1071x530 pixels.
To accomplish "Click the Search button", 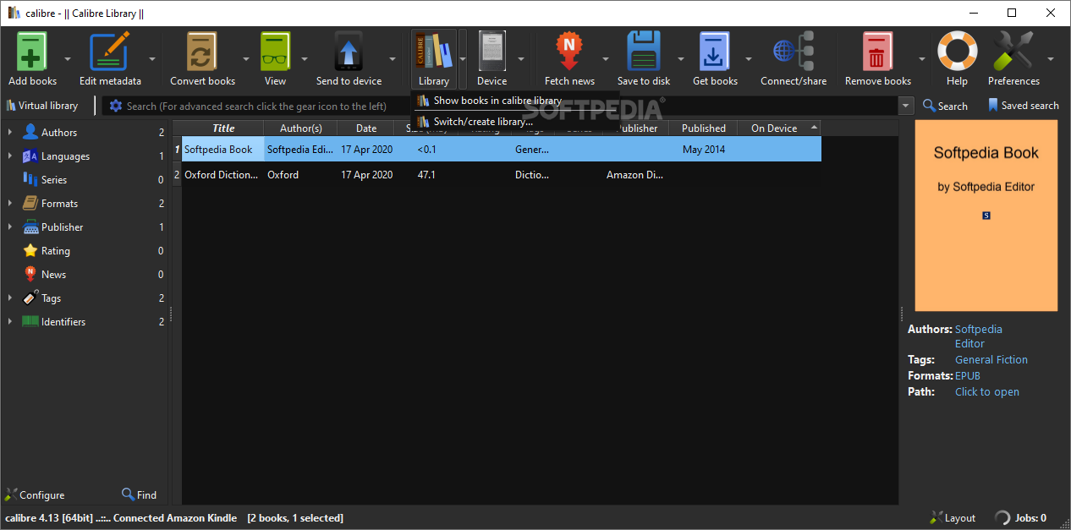I will 945,106.
